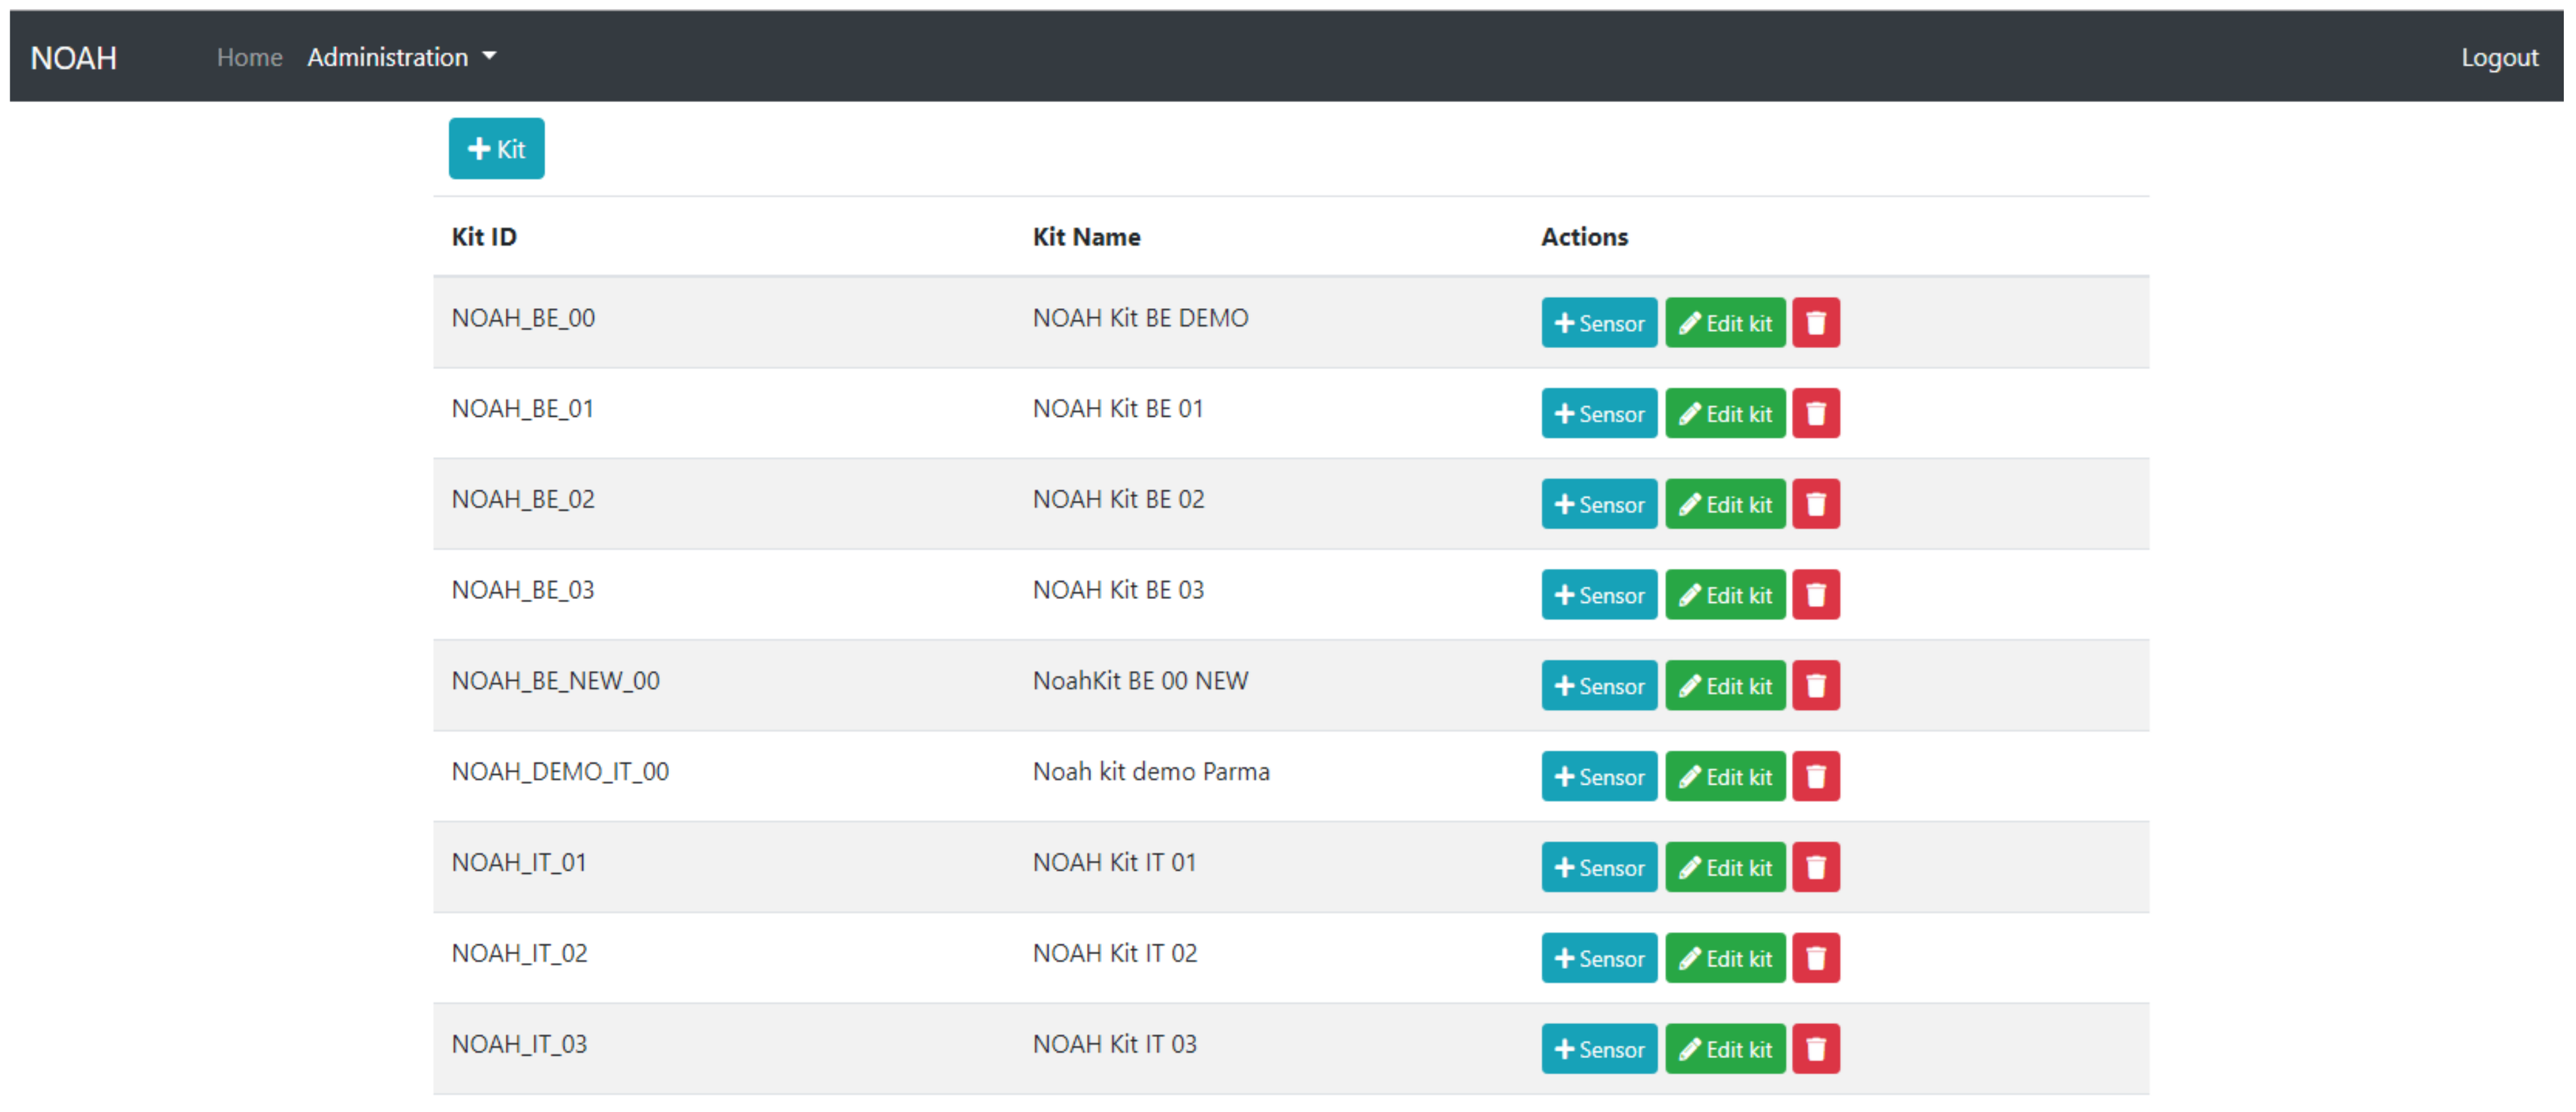Add sensor to NOAH_IT_02 kit
Screen dimensions: 2576x1112
coord(1598,958)
